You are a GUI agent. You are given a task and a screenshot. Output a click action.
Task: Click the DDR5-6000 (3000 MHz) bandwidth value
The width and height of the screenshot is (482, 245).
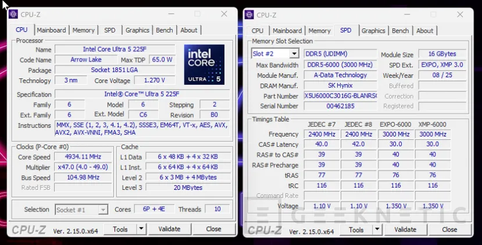click(340, 65)
